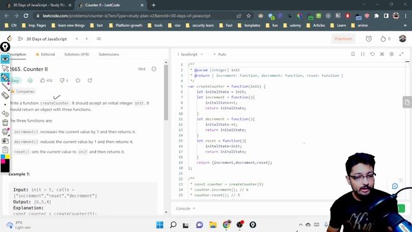Pick the yellow color swatch
This screenshot has width=412, height=232.
click(7, 157)
